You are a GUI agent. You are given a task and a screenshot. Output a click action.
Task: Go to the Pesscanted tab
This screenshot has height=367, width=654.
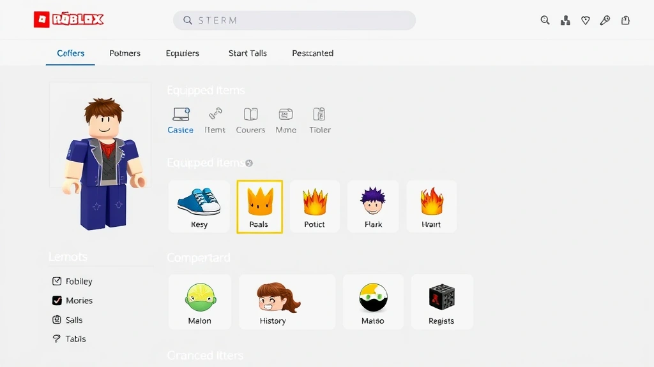312,54
